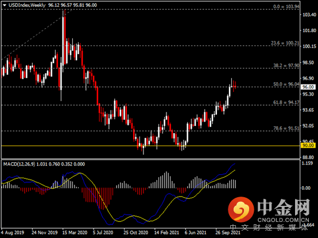Screen dimensions: 318x238
Task: Click the 15 Mar 2020 date label
Action: point(75,233)
